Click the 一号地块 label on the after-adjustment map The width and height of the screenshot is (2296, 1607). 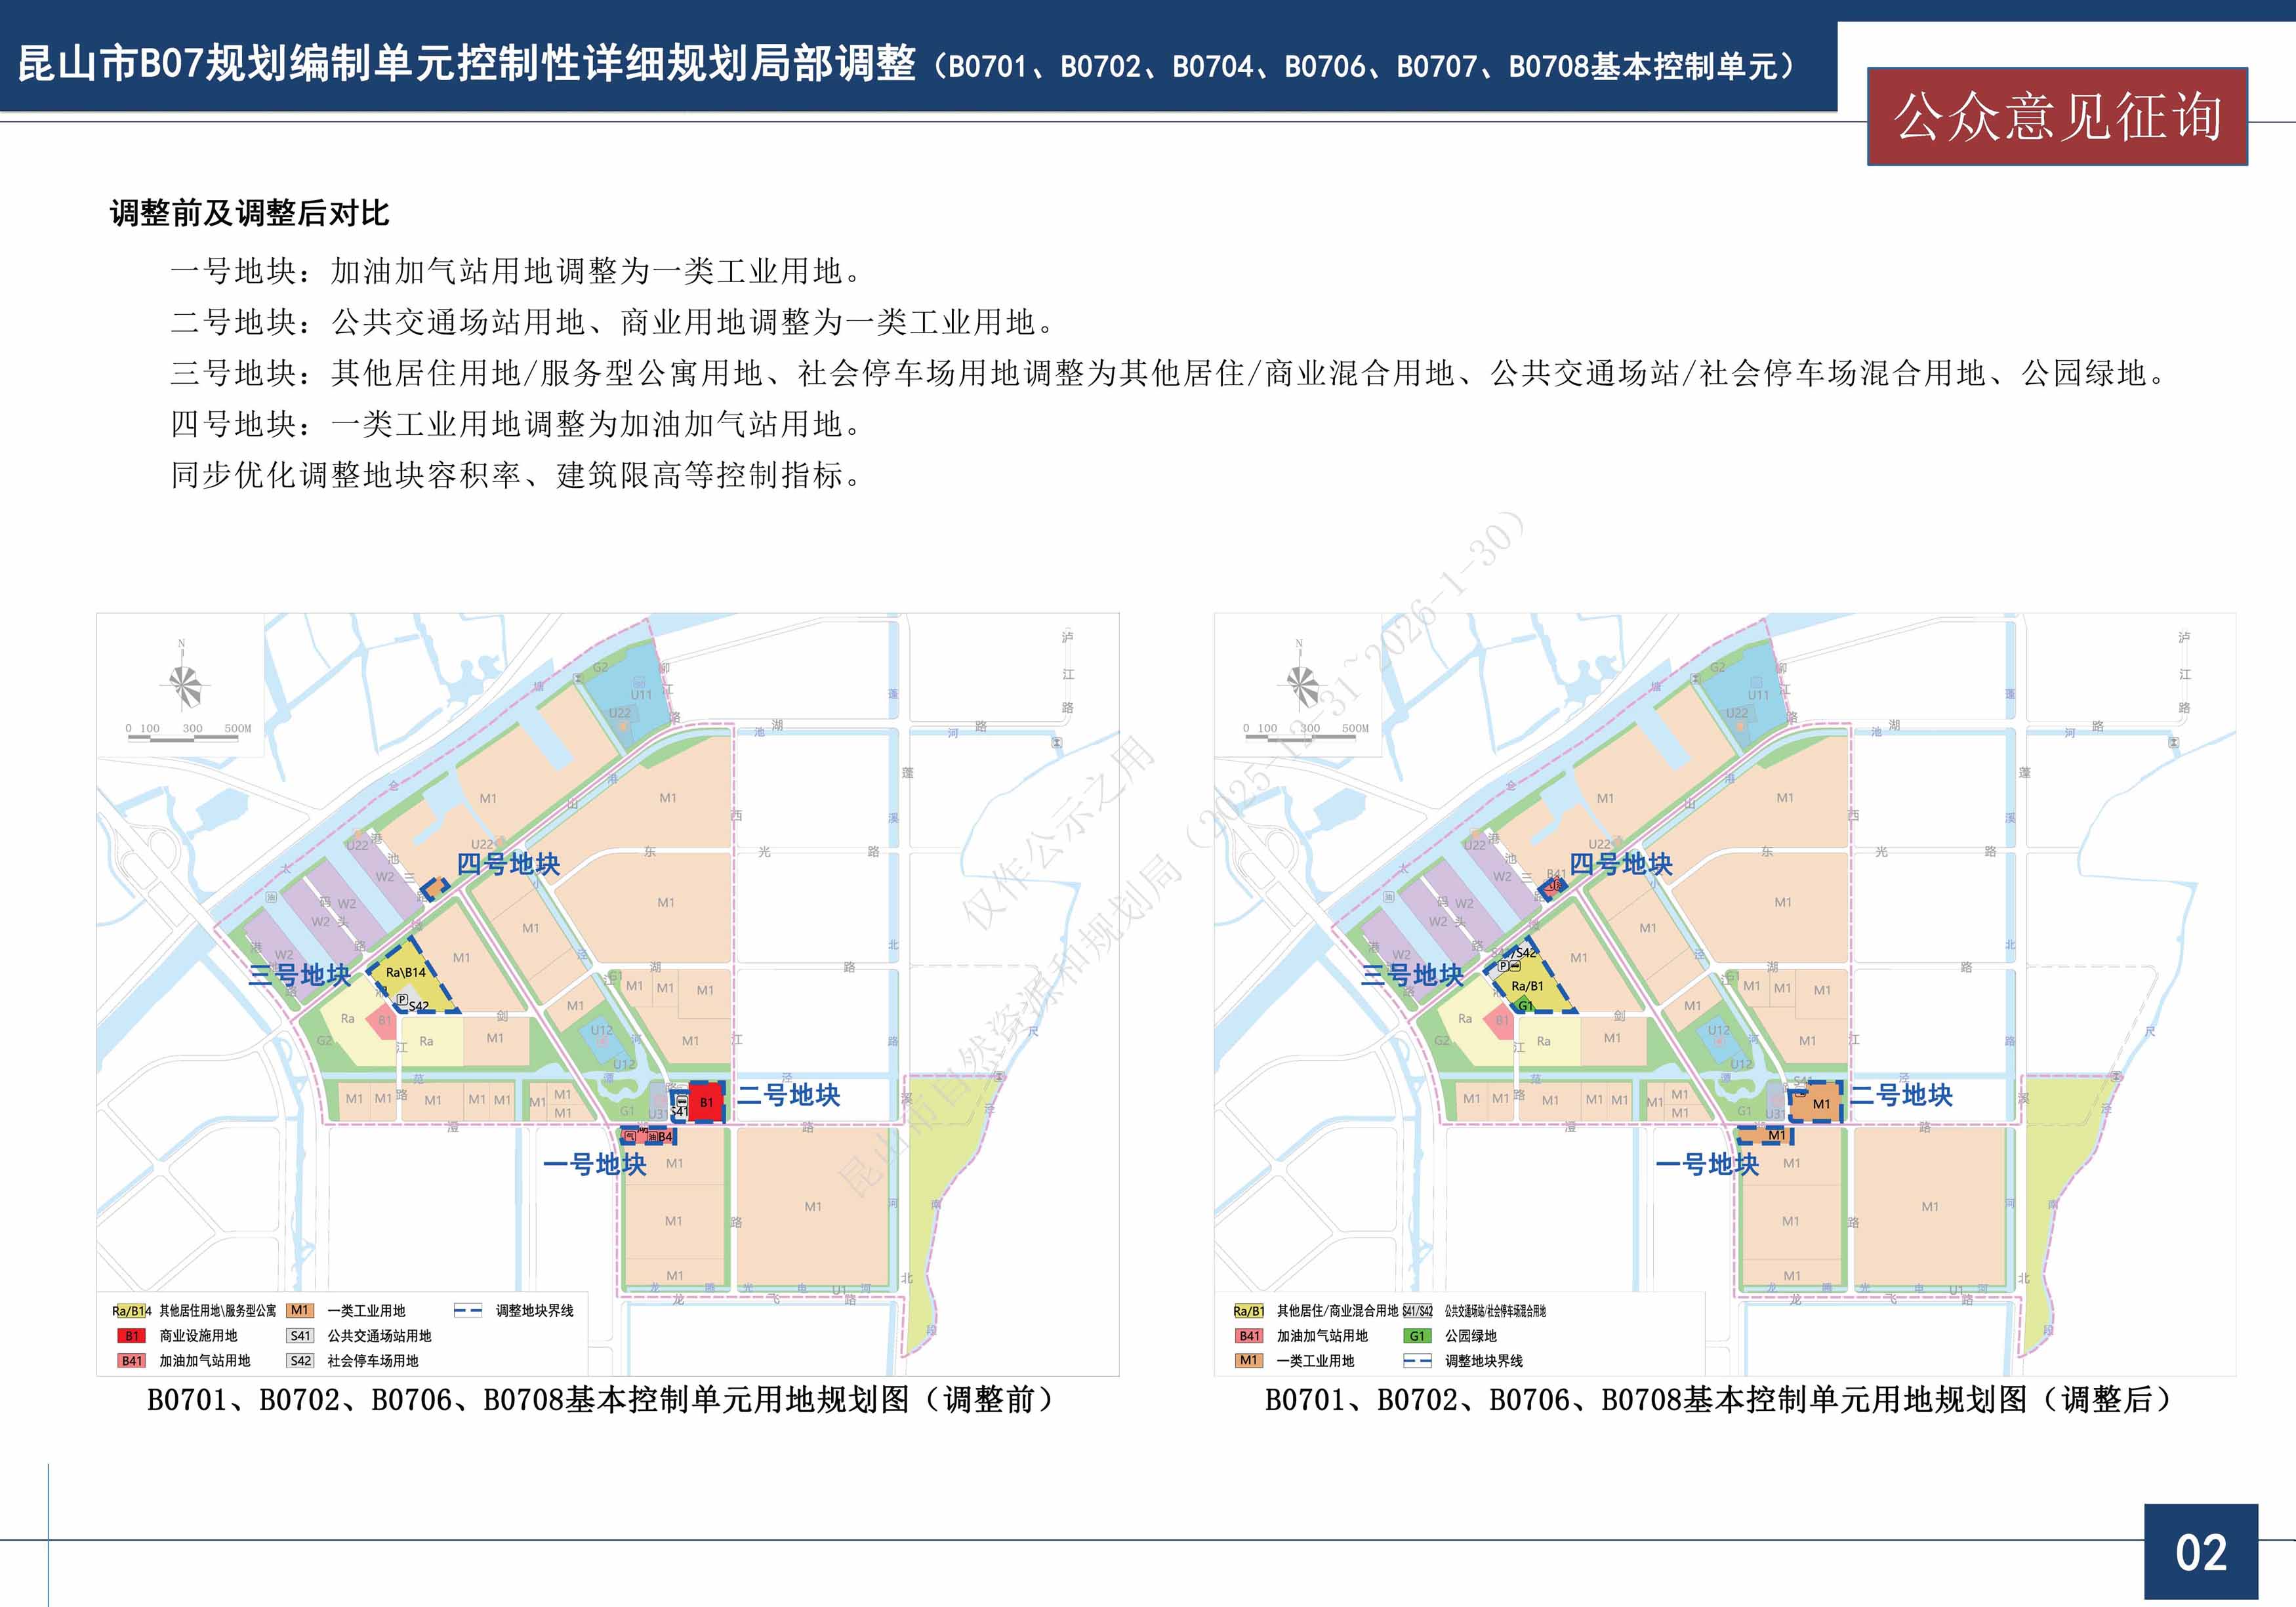click(x=1707, y=1164)
